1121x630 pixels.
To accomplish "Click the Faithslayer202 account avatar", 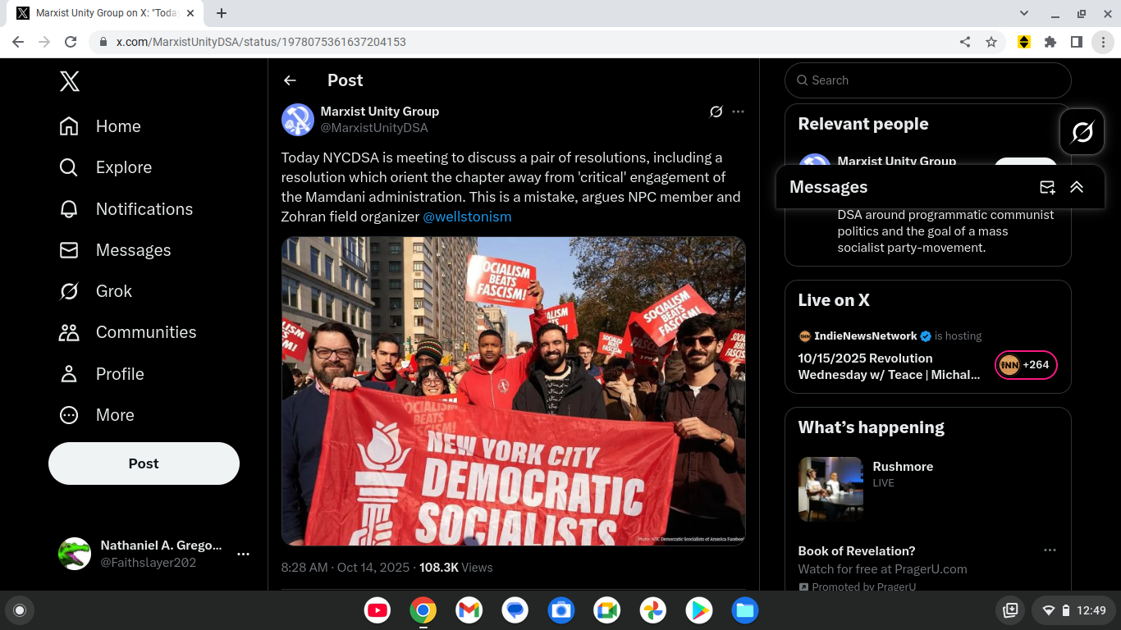I will [x=75, y=554].
